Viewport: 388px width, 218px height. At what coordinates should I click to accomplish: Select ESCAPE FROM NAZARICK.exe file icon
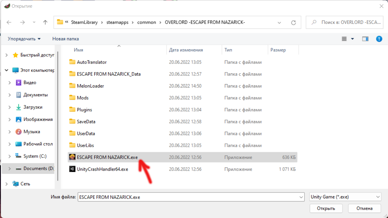click(x=72, y=157)
